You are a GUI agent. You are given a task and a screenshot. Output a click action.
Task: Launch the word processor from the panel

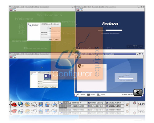(x=34, y=104)
